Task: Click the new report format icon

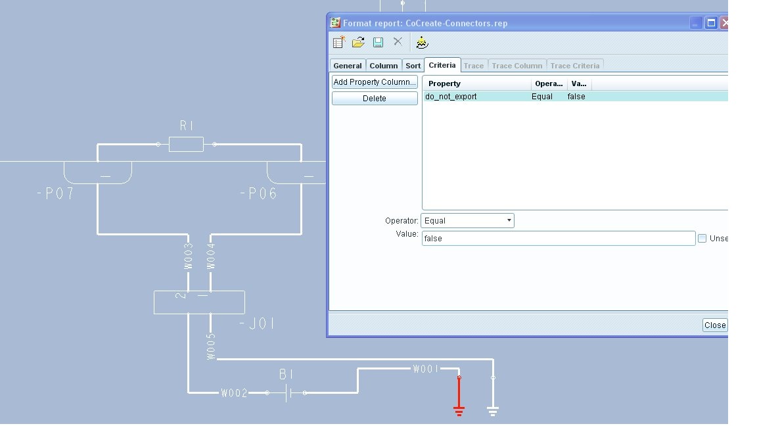Action: point(339,43)
